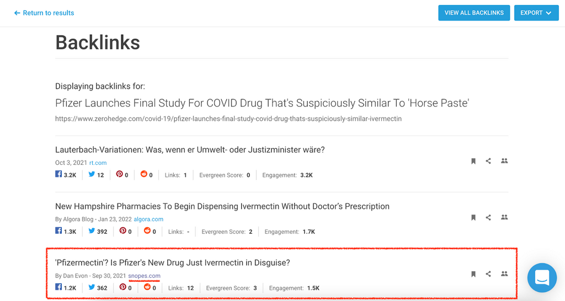Image resolution: width=565 pixels, height=301 pixels.
Task: Click View All Backlinks button
Action: 474,13
